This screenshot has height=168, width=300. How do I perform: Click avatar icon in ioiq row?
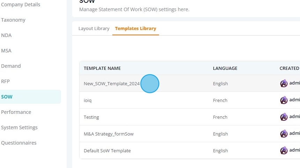(284, 100)
